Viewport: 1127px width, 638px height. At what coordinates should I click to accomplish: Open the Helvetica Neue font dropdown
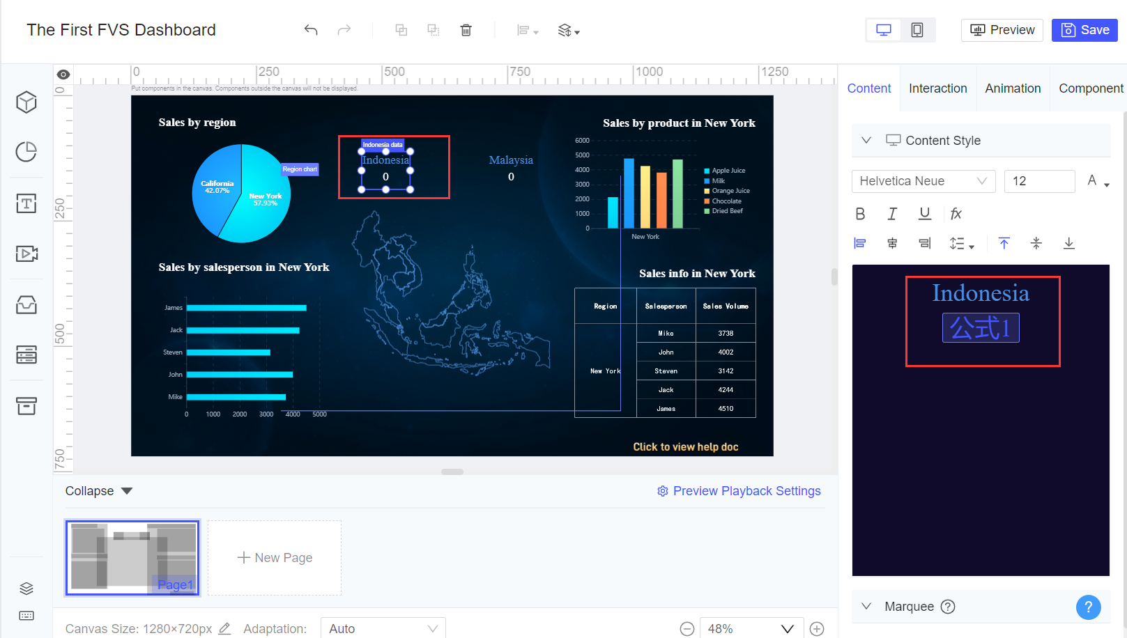923,181
